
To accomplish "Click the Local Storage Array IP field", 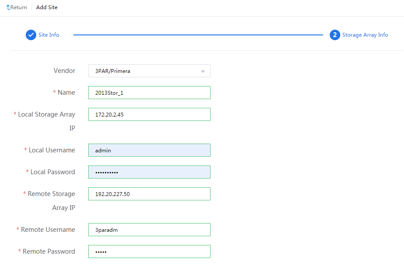I will 149,114.
